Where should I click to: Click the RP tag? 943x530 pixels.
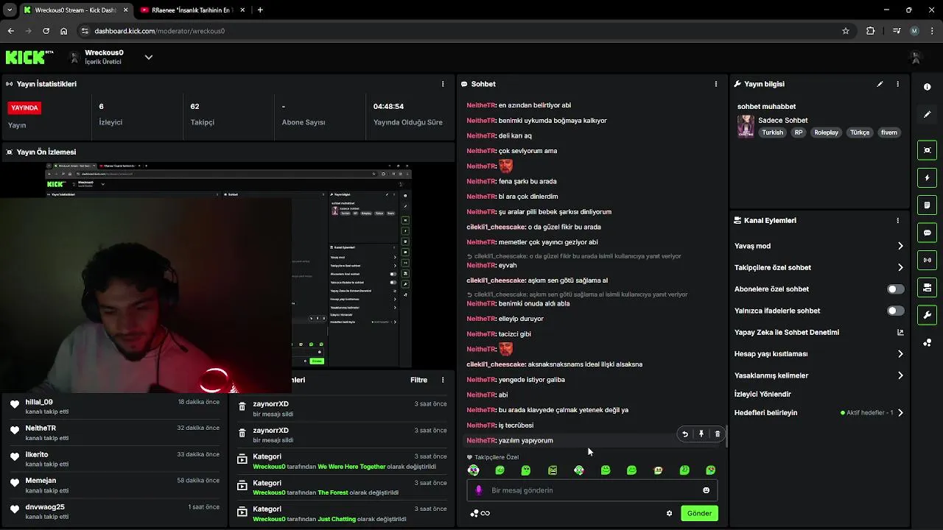(x=799, y=132)
